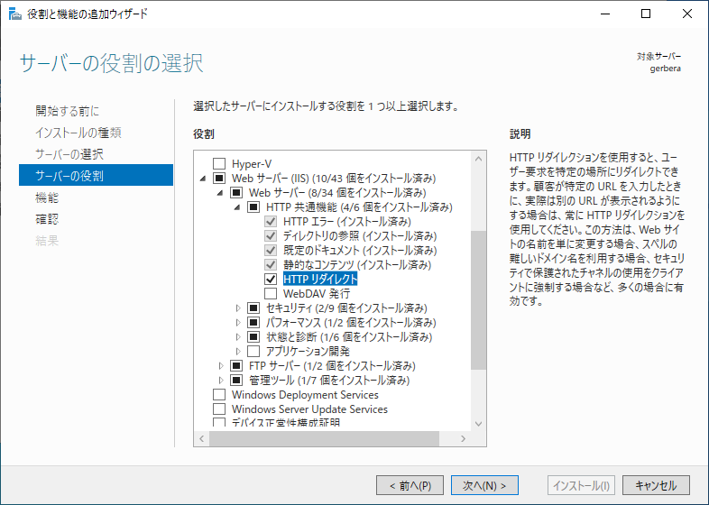Check the WebDAV 発行 checkbox
Viewport: 709px width, 505px height.
coord(271,293)
